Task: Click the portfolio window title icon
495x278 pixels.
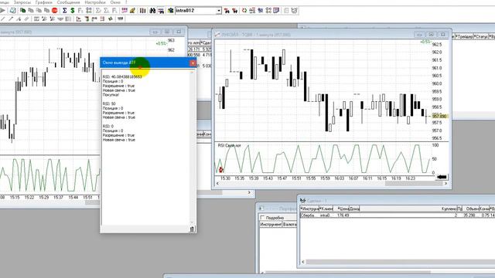Action: [x=261, y=208]
